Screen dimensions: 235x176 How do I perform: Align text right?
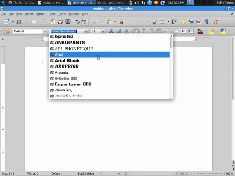151,31
